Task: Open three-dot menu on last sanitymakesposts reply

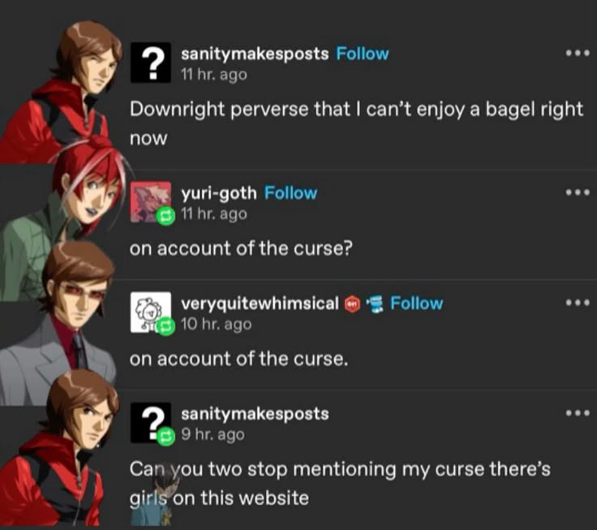Action: coord(578,412)
